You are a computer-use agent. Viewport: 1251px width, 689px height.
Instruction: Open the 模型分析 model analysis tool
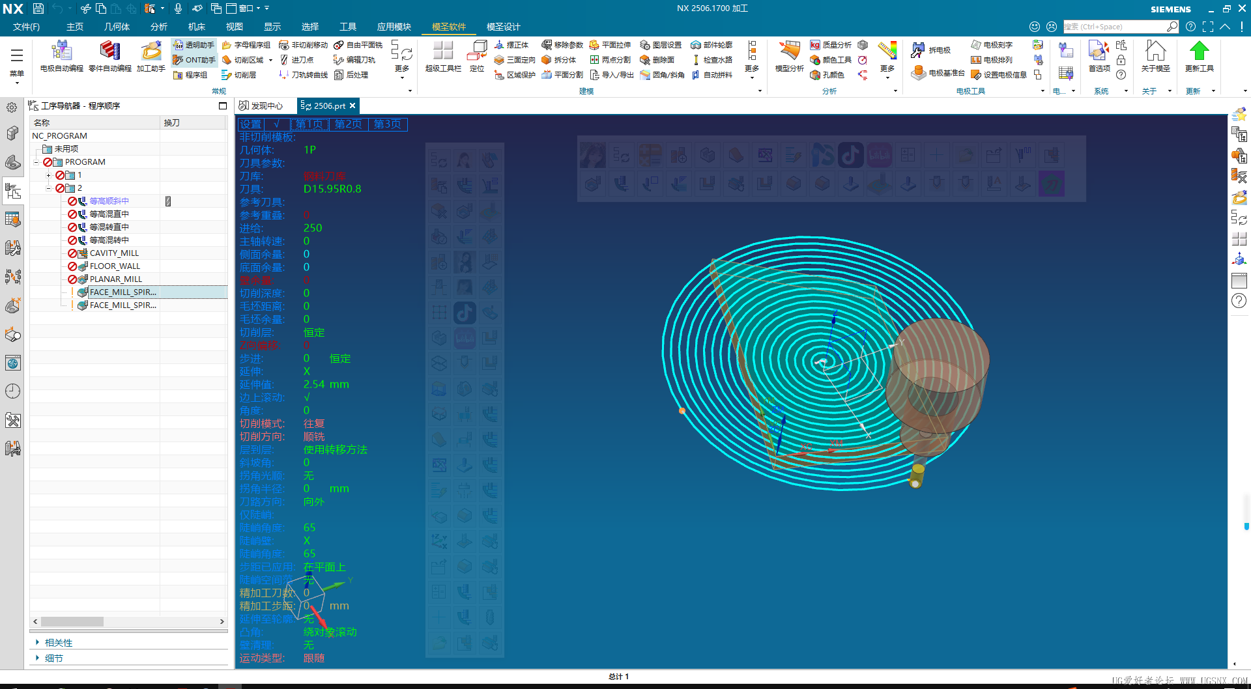[x=789, y=52]
